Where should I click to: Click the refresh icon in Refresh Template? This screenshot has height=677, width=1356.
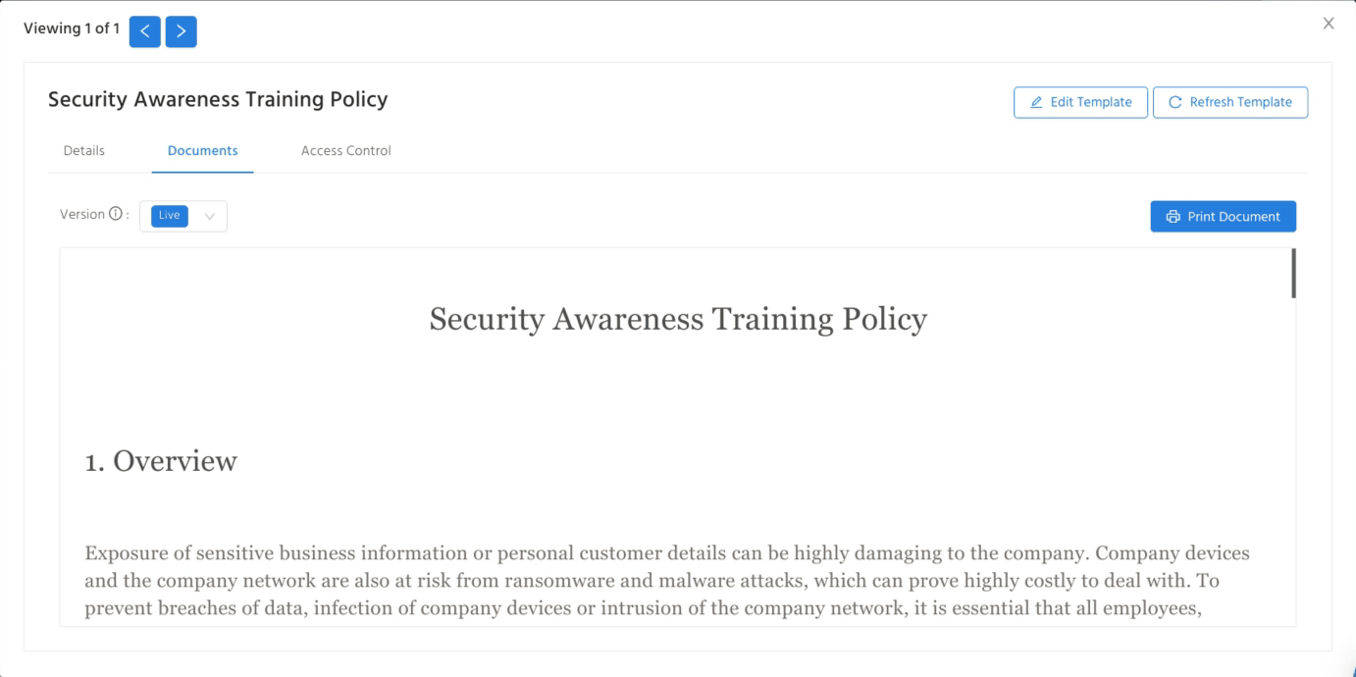(1175, 102)
